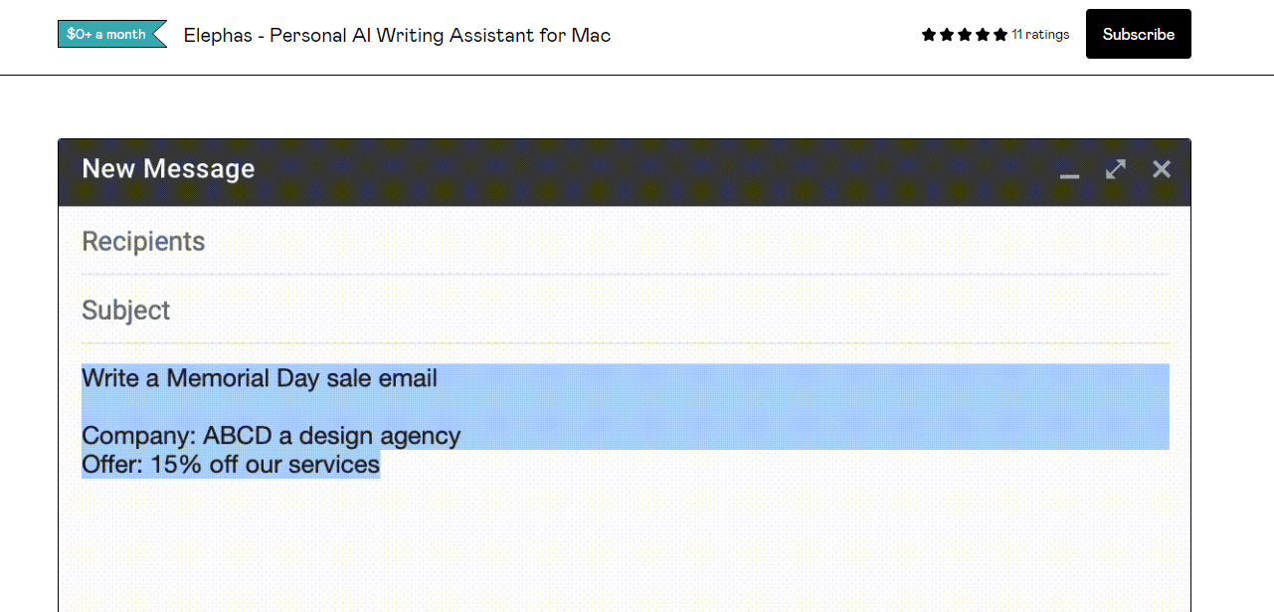Viewport: 1274px width, 612px height.
Task: Click the "Write a Memorial Day sale email" line
Action: click(260, 378)
